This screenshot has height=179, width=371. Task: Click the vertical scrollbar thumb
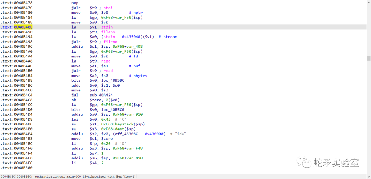point(368,58)
